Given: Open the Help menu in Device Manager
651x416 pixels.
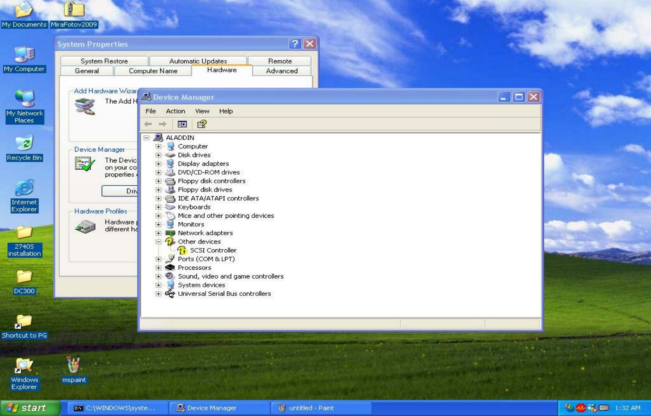Looking at the screenshot, I should point(226,111).
